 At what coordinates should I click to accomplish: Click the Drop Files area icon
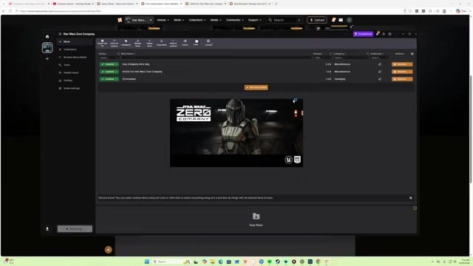click(256, 216)
